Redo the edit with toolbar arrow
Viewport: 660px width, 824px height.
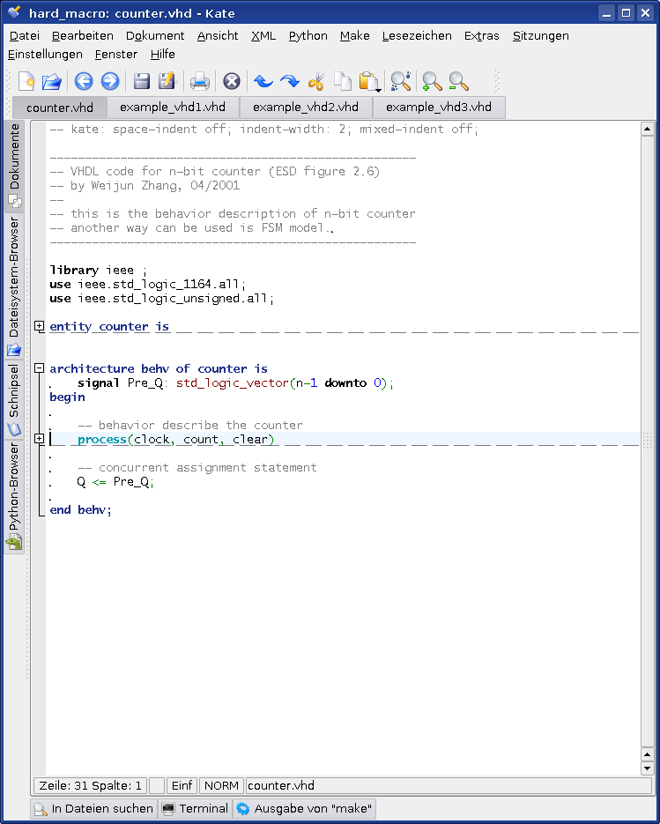tap(290, 81)
